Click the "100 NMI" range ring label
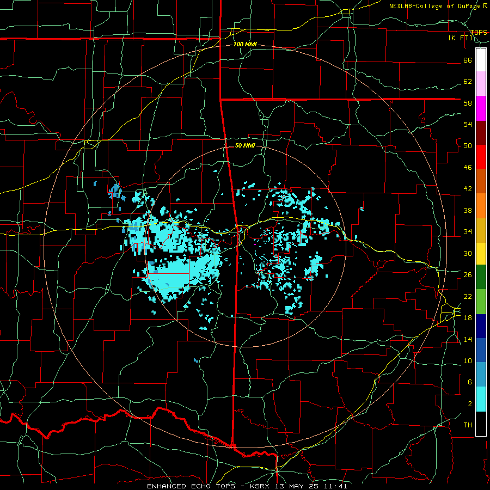 click(x=245, y=45)
